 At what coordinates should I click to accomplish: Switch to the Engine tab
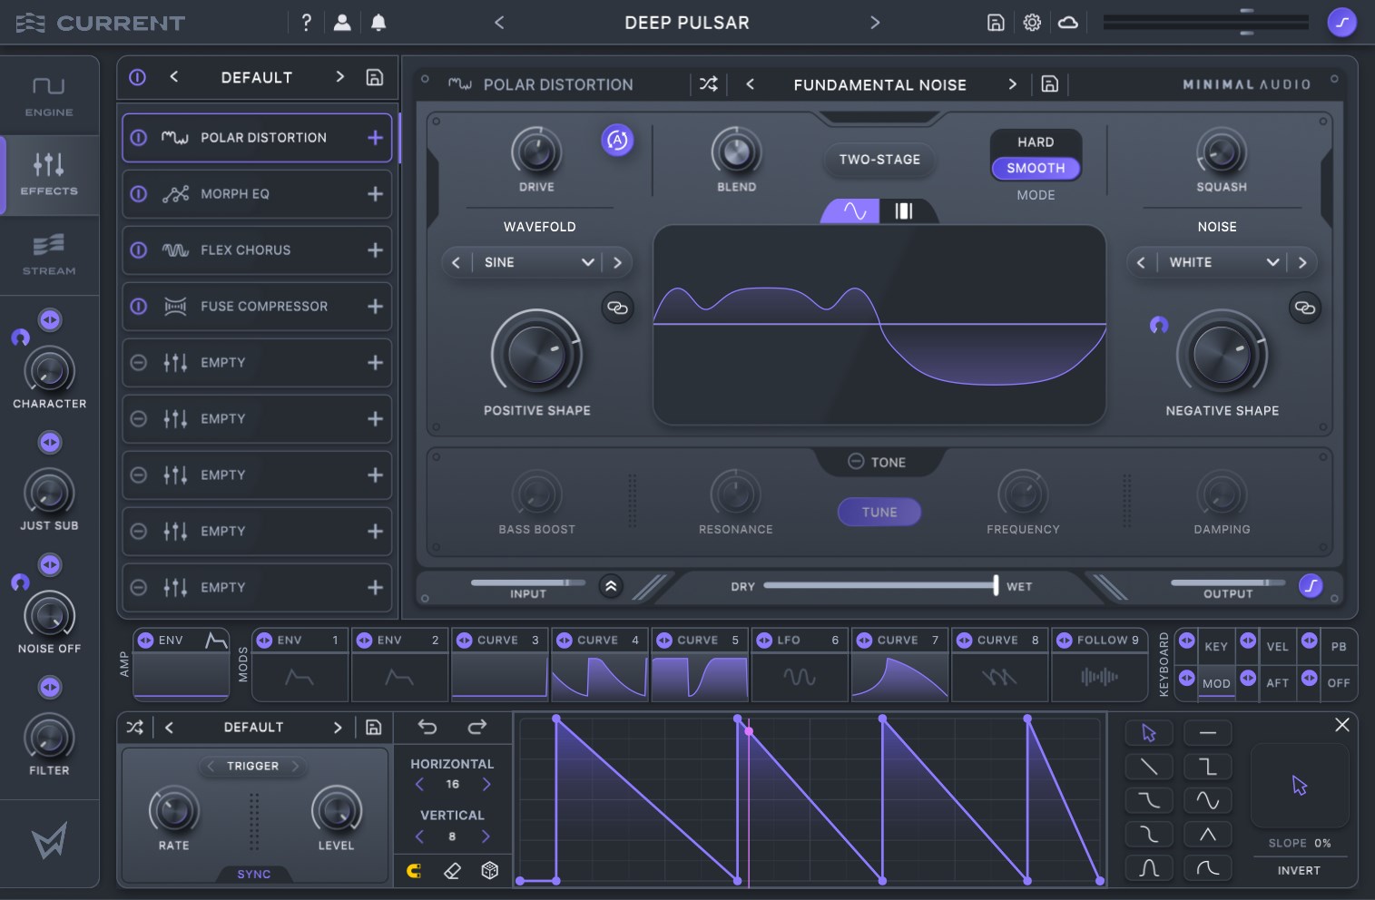tap(49, 95)
